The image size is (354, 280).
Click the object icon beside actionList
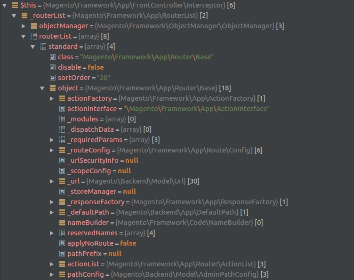[x=62, y=264]
